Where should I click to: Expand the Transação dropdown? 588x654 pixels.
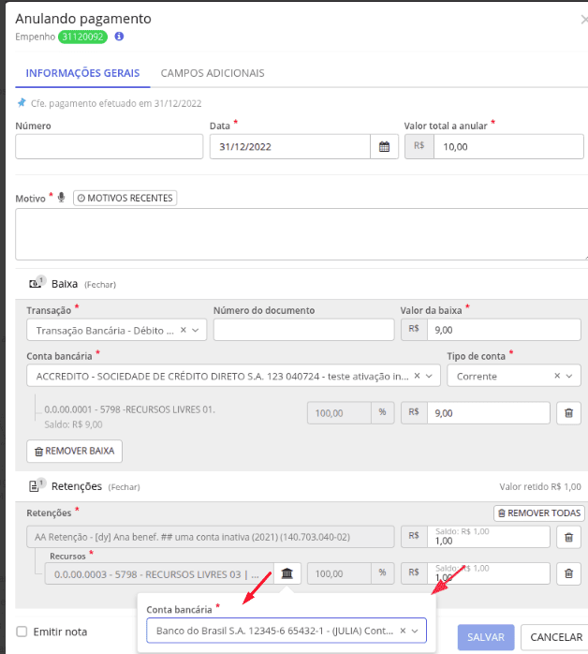coord(196,330)
